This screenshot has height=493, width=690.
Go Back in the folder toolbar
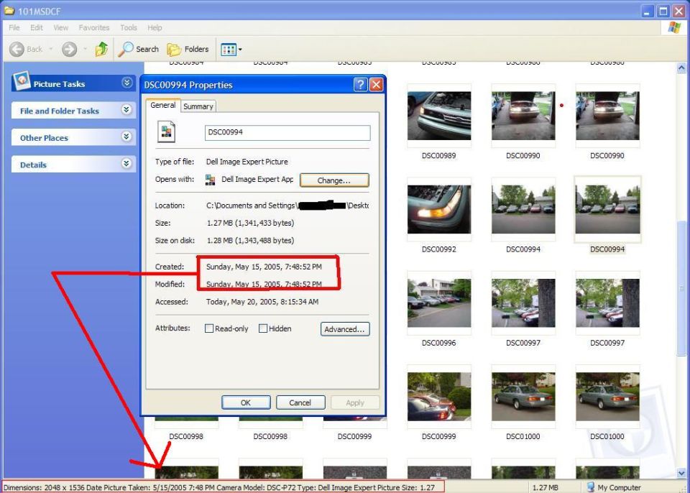point(26,50)
